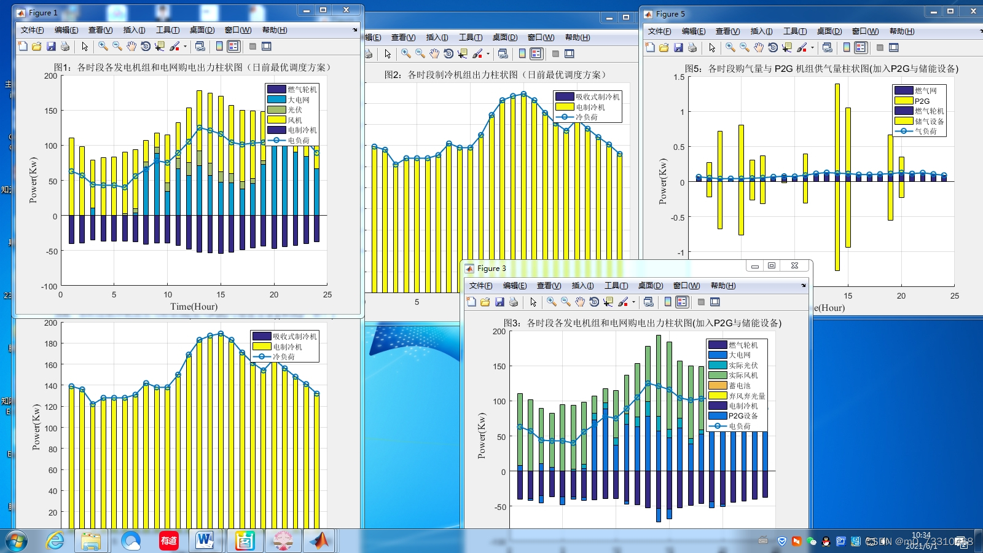Screen dimensions: 983x553
Task: Switch to Word on taskbar
Action: (205, 541)
